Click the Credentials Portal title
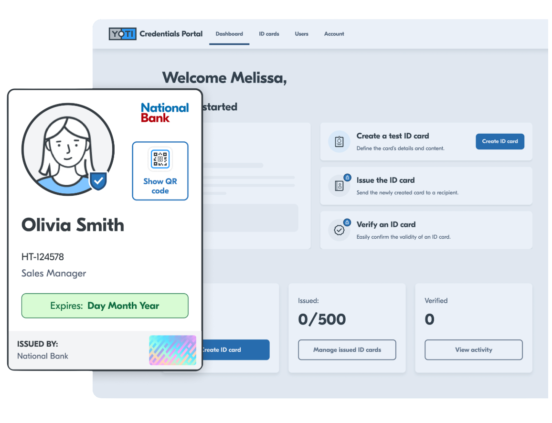Image resolution: width=552 pixels, height=423 pixels. (x=171, y=34)
